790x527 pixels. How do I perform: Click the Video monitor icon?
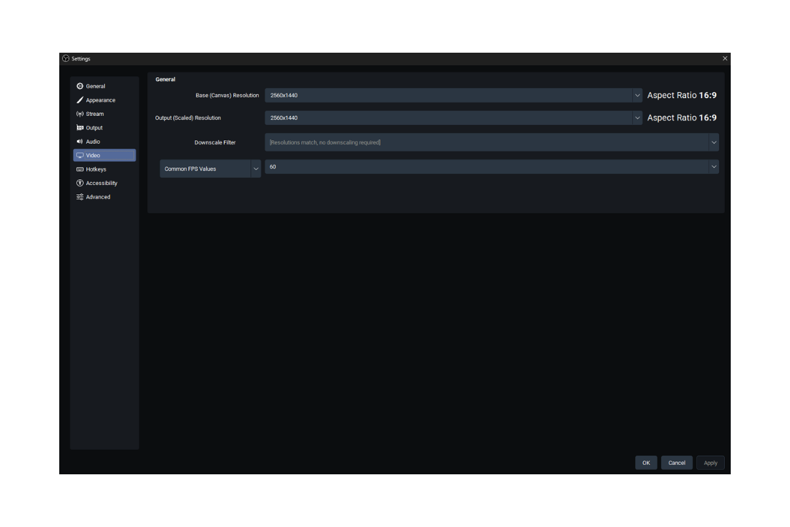(x=80, y=155)
